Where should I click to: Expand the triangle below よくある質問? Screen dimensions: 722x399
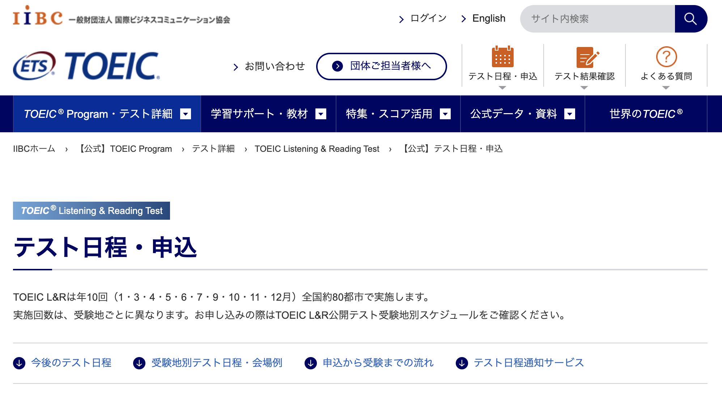click(x=666, y=88)
